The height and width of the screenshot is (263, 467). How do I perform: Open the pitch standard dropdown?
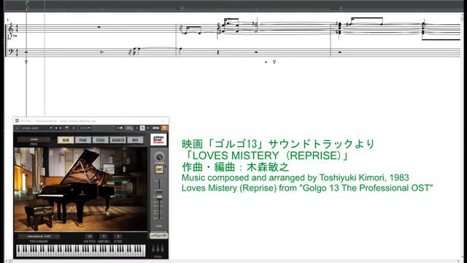pos(39,237)
